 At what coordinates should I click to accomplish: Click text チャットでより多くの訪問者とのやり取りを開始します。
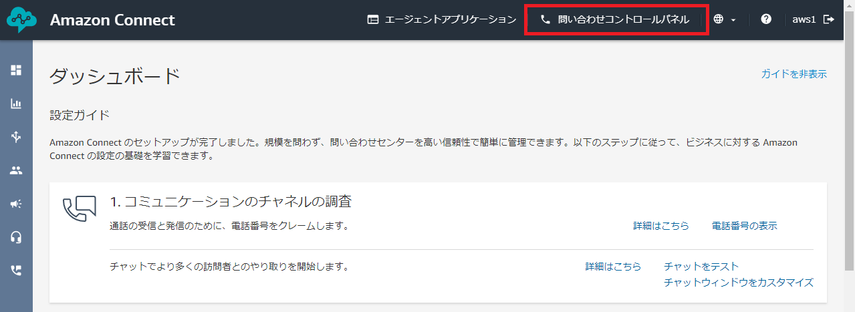(229, 267)
